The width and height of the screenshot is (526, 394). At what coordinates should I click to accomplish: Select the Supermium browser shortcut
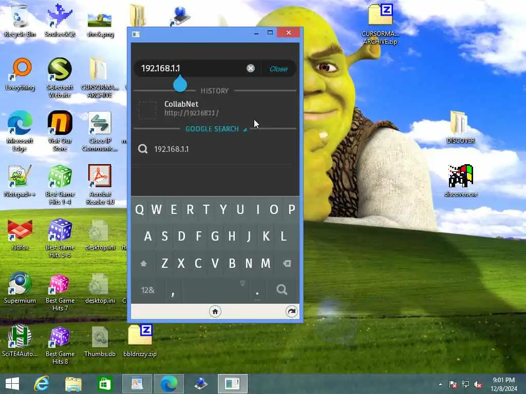click(20, 287)
